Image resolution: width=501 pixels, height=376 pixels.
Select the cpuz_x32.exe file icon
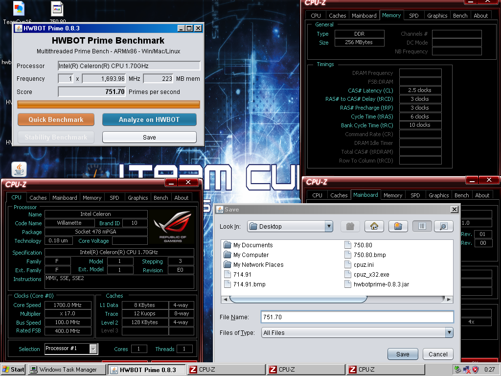coord(348,274)
